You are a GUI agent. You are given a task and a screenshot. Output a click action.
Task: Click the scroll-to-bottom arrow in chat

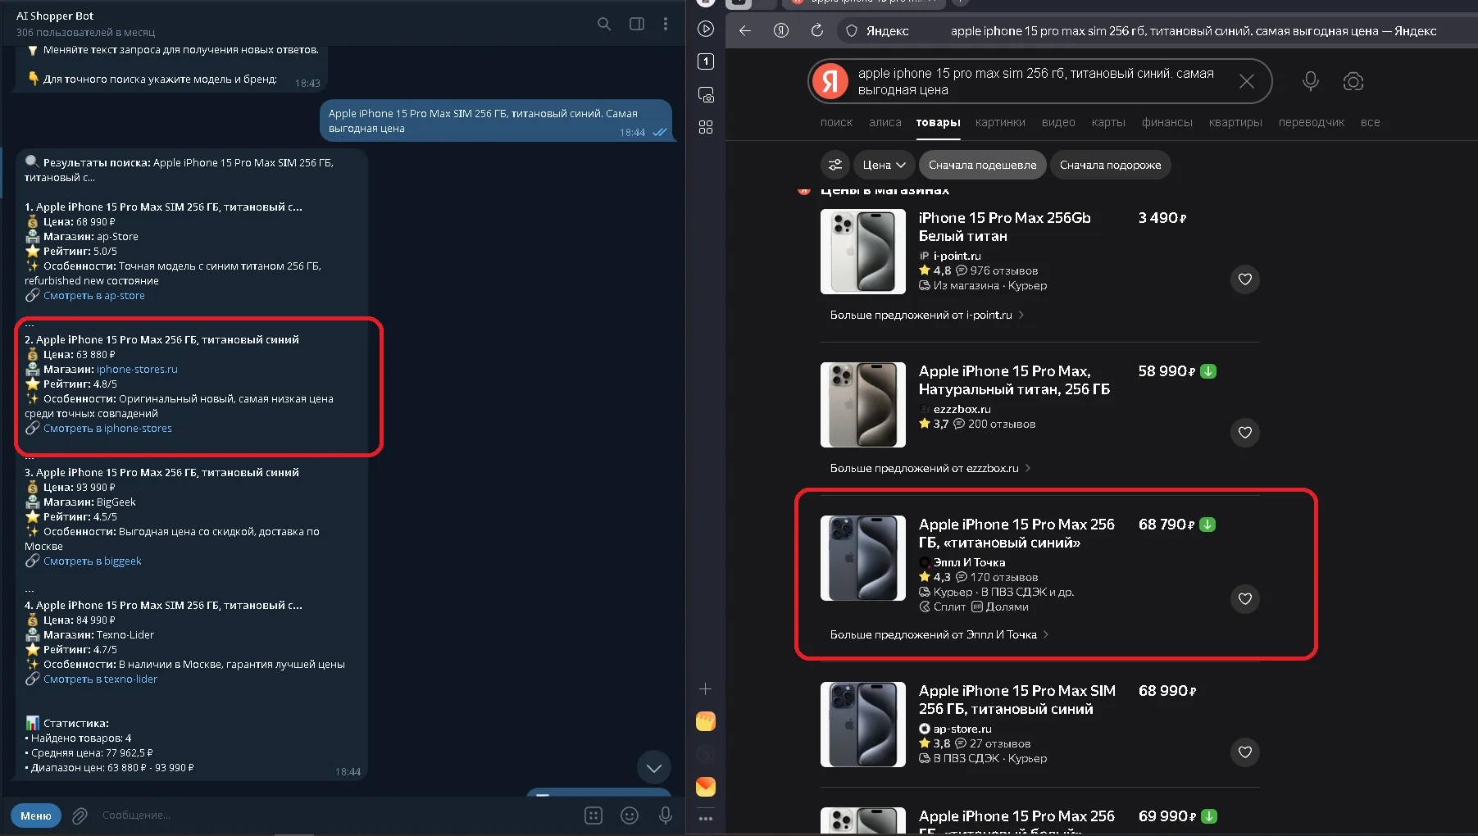point(653,768)
